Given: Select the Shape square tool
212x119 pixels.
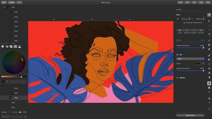Looking at the screenshot, I should [209, 88].
